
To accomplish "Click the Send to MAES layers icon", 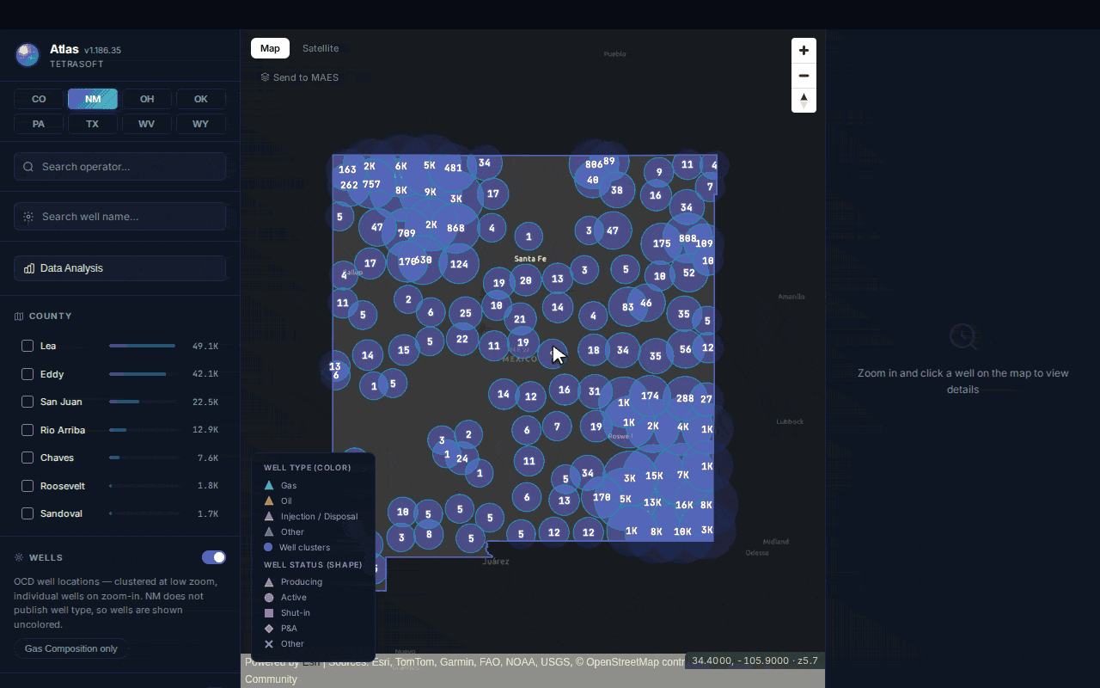I will click(266, 77).
